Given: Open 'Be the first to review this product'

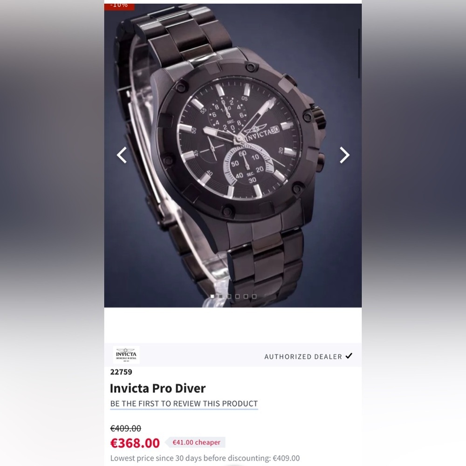Looking at the screenshot, I should [x=184, y=404].
